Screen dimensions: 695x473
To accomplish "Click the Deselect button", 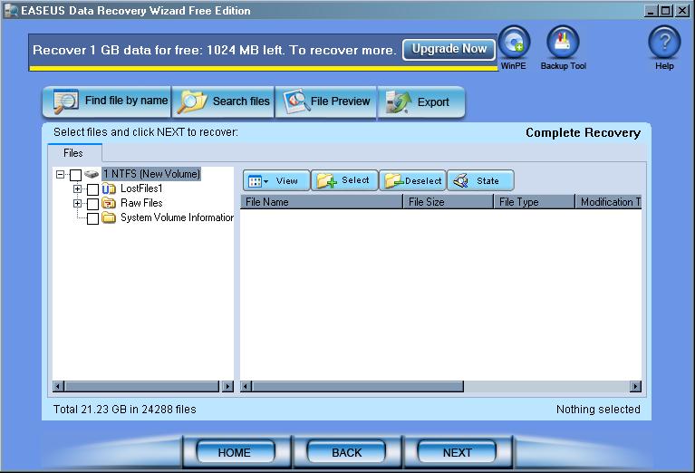I will pyautogui.click(x=412, y=181).
